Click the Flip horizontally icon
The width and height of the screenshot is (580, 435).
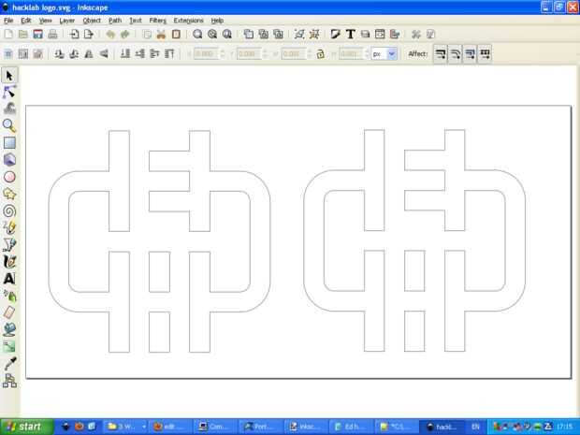click(89, 54)
